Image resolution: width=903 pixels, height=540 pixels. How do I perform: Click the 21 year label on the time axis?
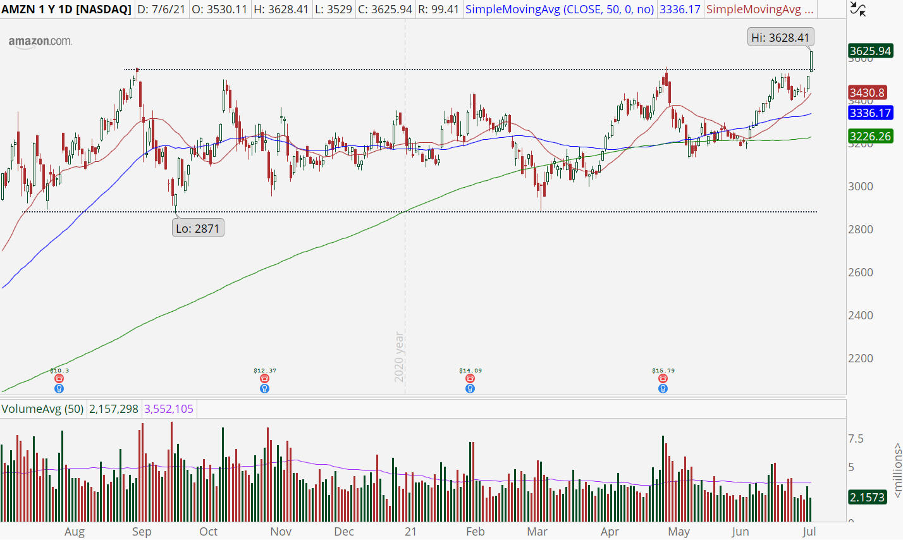pos(411,532)
